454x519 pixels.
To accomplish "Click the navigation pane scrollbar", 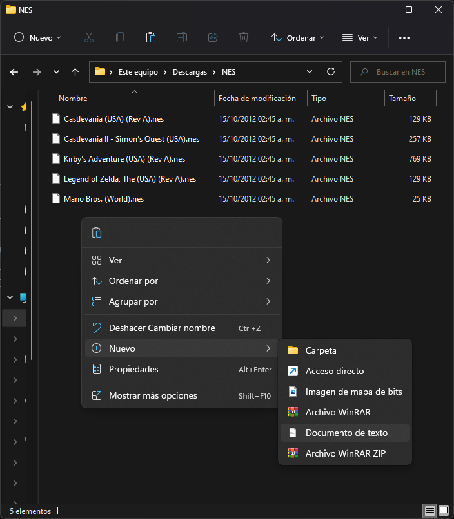I will pyautogui.click(x=32, y=230).
